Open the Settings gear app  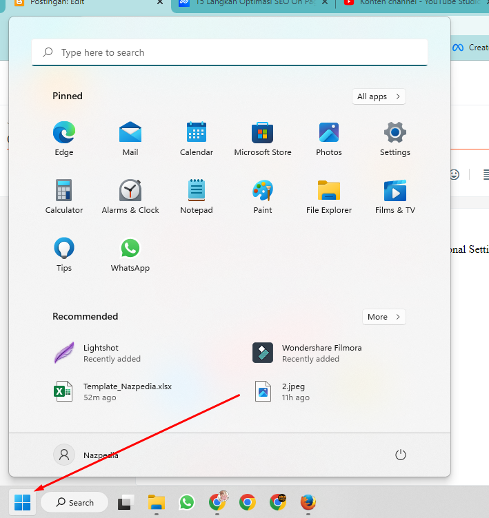(x=395, y=138)
